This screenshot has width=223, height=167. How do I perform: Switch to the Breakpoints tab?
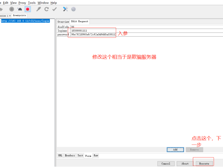pos(19,15)
